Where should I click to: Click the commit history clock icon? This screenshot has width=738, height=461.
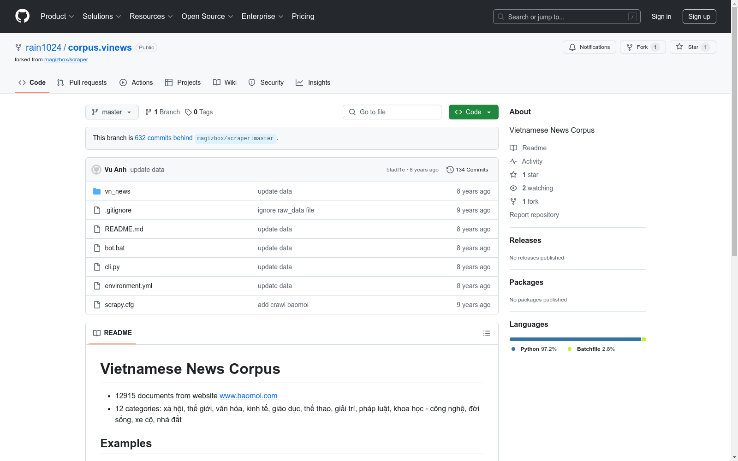point(450,170)
